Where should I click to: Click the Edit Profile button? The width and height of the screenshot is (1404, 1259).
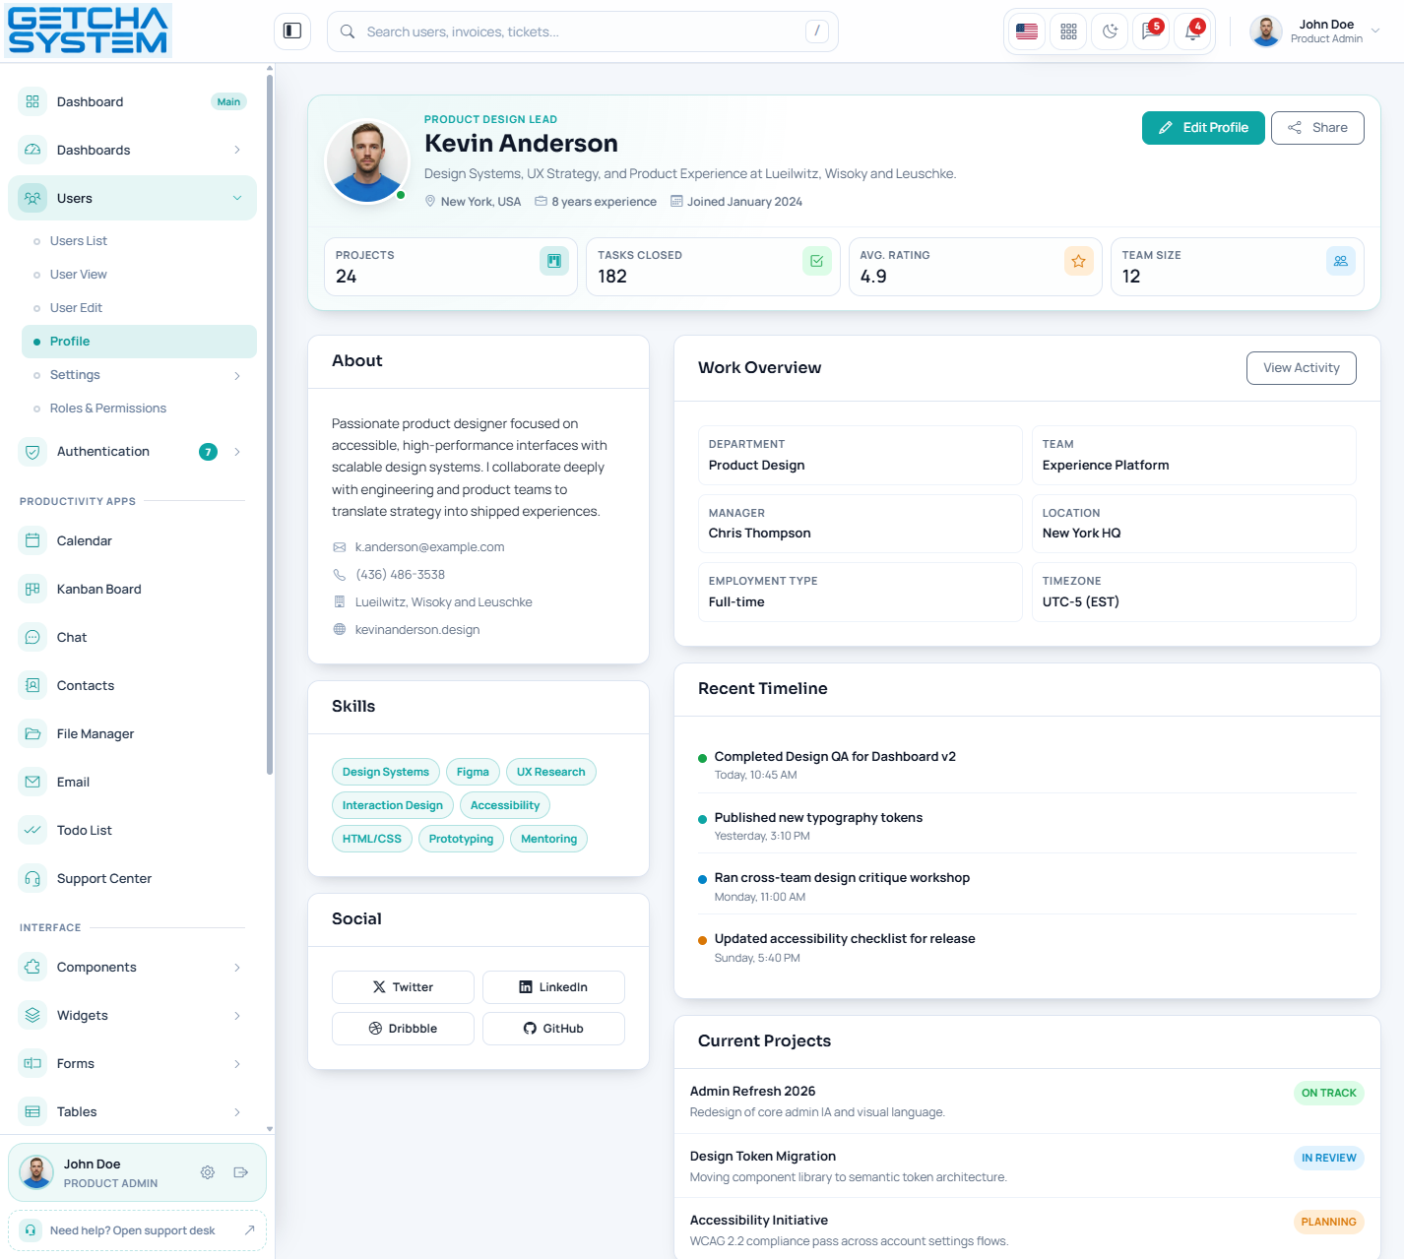click(1202, 128)
